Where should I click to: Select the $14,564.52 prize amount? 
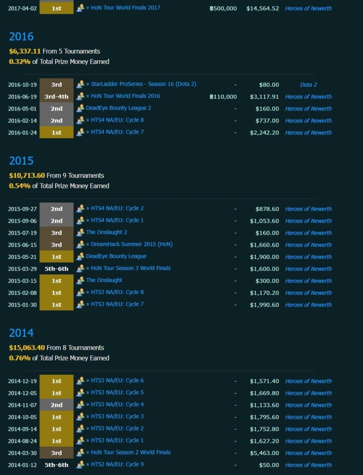(x=263, y=8)
